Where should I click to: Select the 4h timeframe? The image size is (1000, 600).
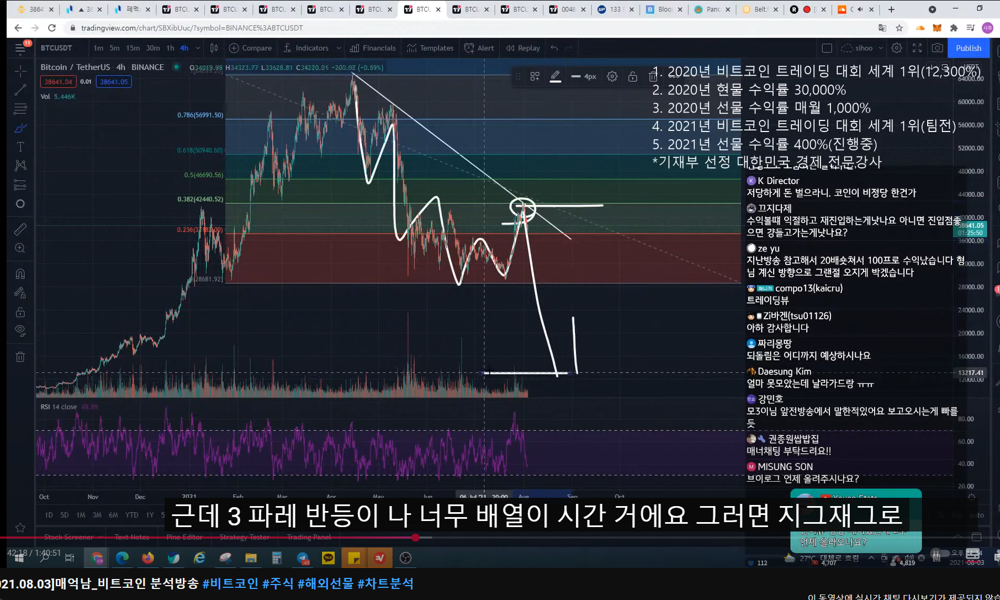coord(184,48)
